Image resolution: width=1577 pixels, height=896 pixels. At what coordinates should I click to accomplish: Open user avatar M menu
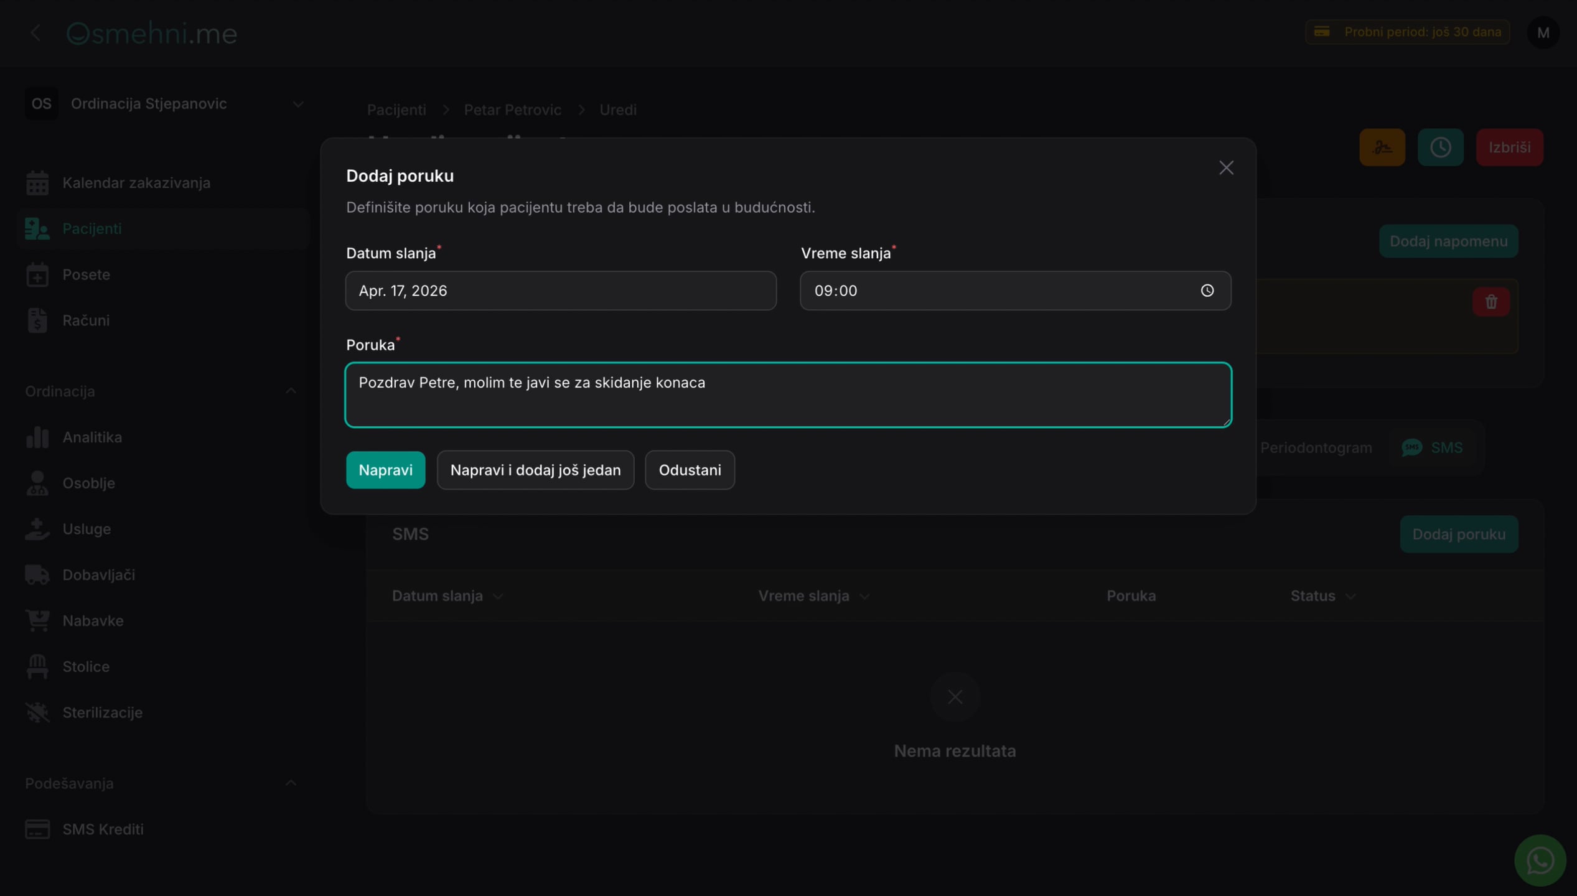1543,32
